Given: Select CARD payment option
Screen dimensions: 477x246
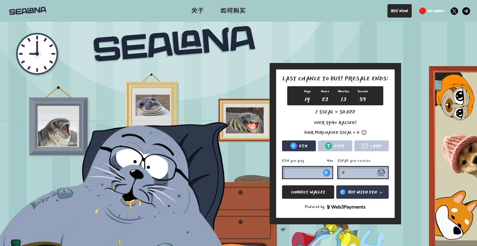Looking at the screenshot, I should (x=371, y=146).
